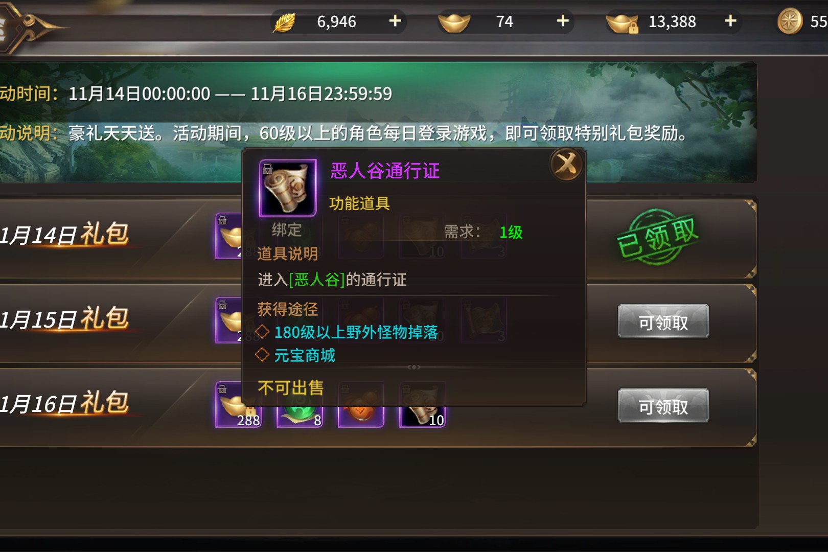The width and height of the screenshot is (828, 552).
Task: Click the 恶人谷通行证 scroll icon in tooltip
Action: coord(288,188)
